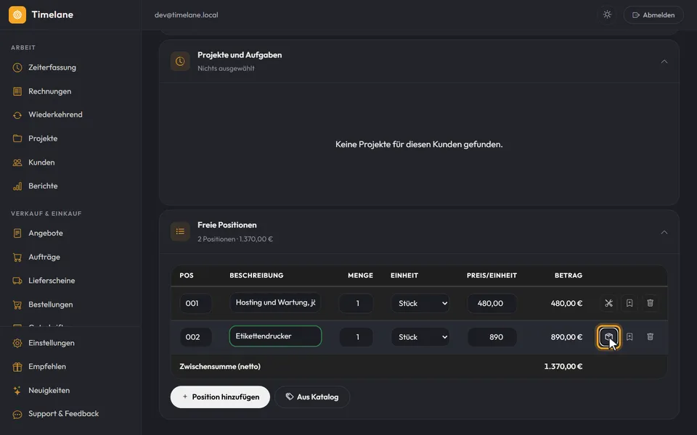Viewport: 697px width, 435px height.
Task: Collapse the Projekte und Aufgaben section
Action: 664,62
